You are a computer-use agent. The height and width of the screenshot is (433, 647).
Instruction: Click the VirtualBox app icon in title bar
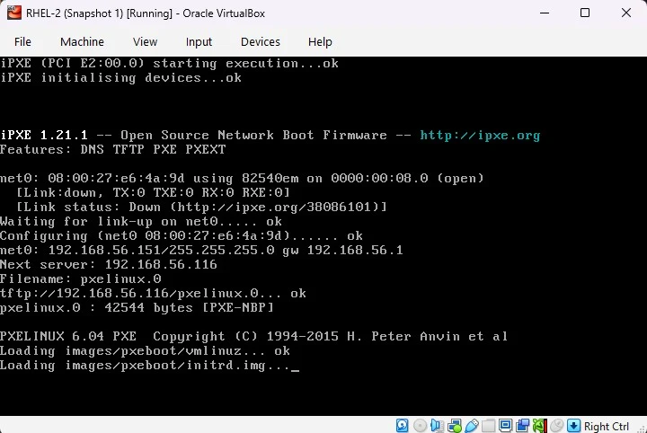14,13
